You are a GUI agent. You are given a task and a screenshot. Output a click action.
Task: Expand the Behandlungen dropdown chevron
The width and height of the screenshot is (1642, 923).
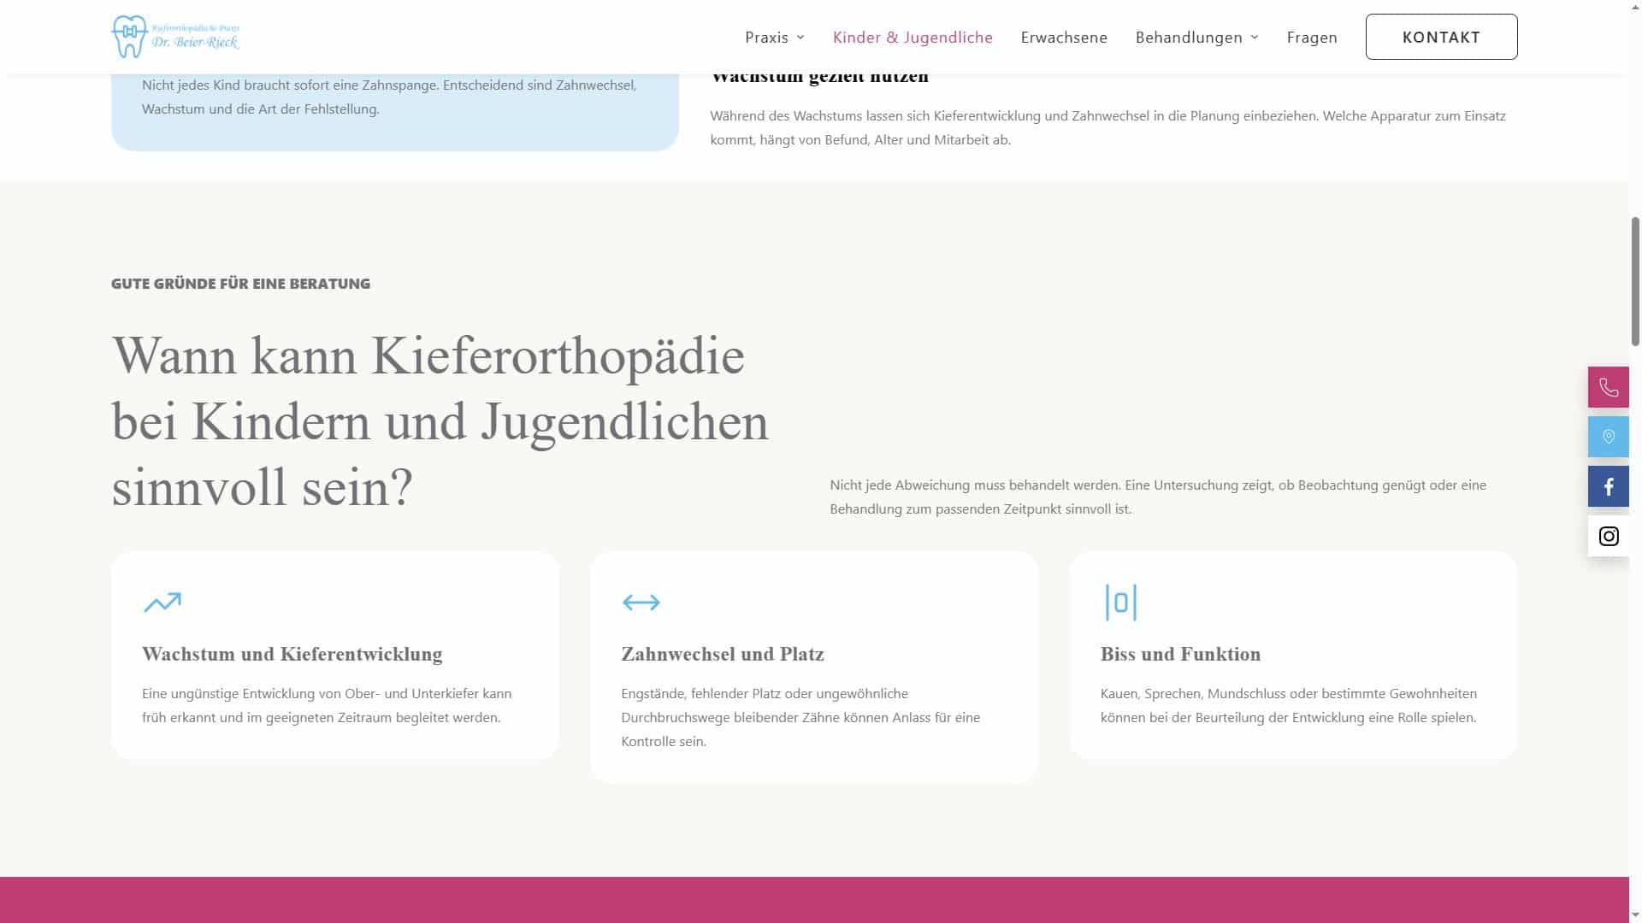tap(1255, 37)
